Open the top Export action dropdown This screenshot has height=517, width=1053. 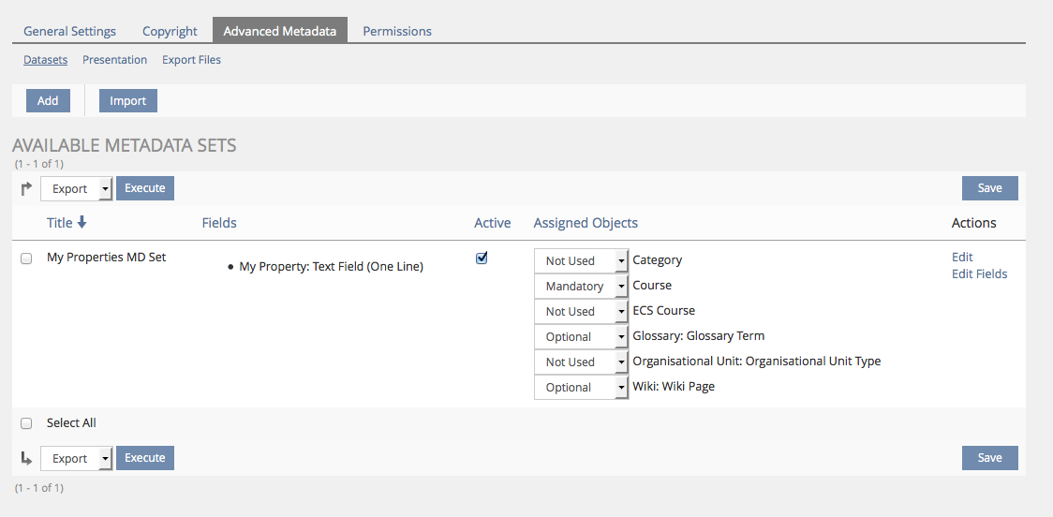tap(77, 188)
